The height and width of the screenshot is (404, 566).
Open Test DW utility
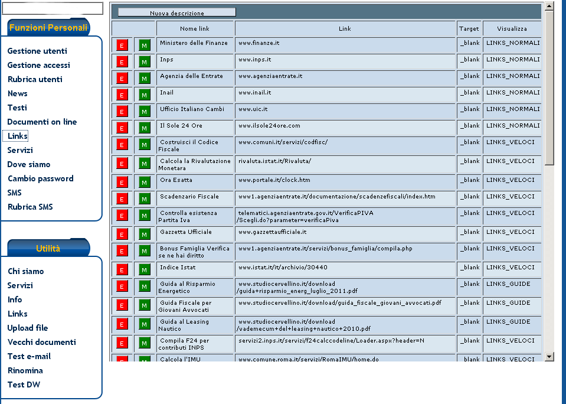tap(24, 385)
